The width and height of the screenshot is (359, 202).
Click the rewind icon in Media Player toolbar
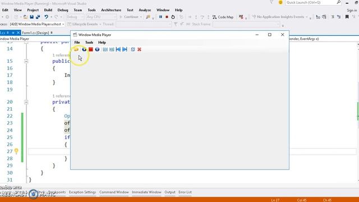105,49
